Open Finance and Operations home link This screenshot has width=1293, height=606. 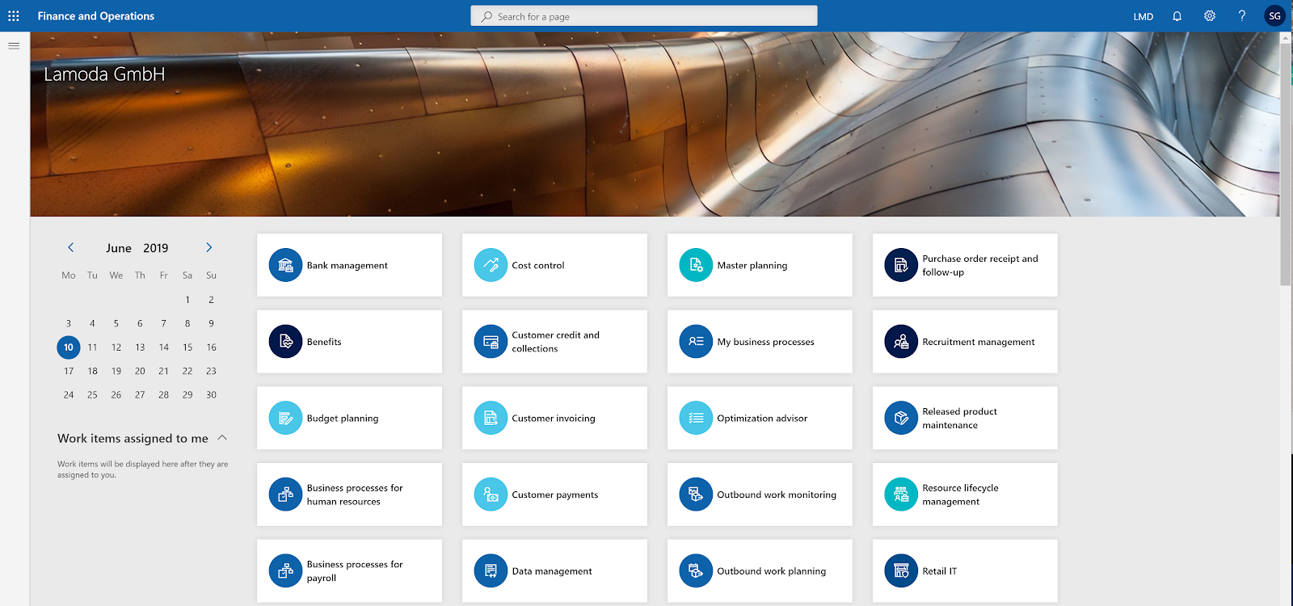(96, 16)
